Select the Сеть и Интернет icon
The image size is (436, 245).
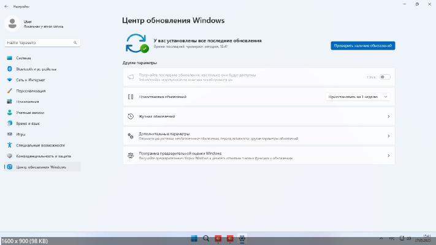pyautogui.click(x=9, y=80)
